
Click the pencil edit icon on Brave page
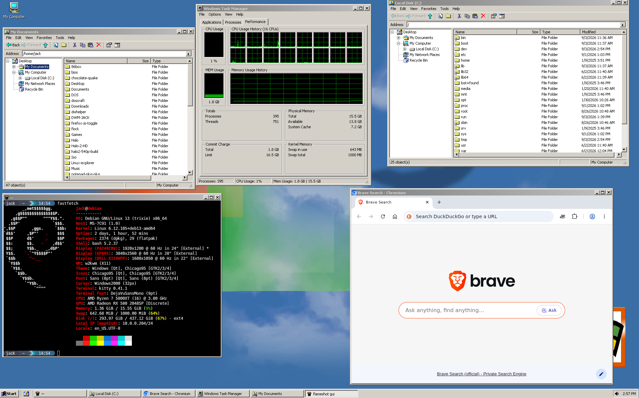(x=601, y=374)
